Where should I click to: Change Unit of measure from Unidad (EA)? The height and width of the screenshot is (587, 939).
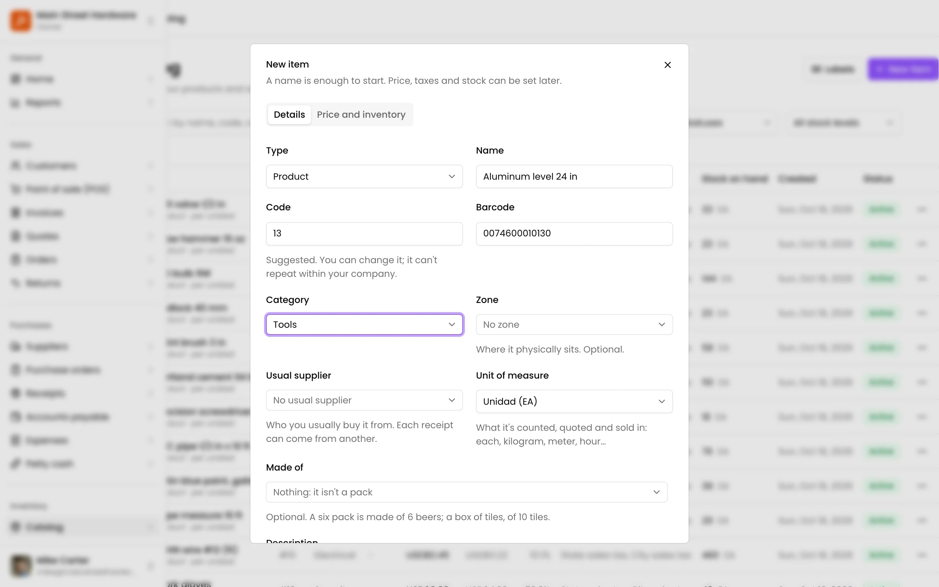(574, 401)
